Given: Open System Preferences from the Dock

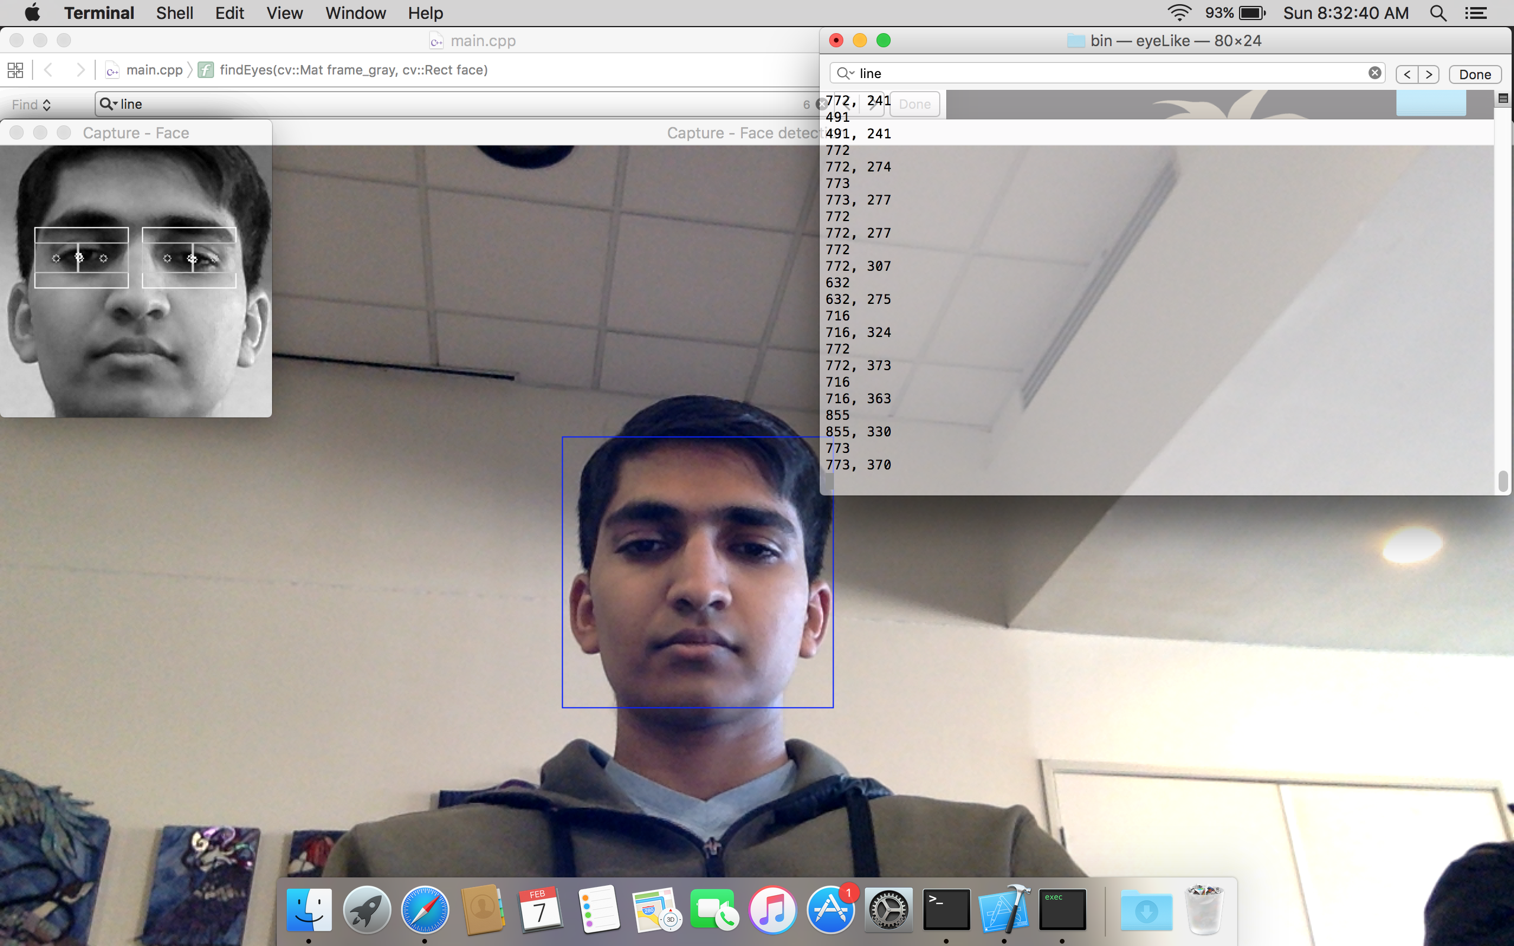Looking at the screenshot, I should pos(888,910).
